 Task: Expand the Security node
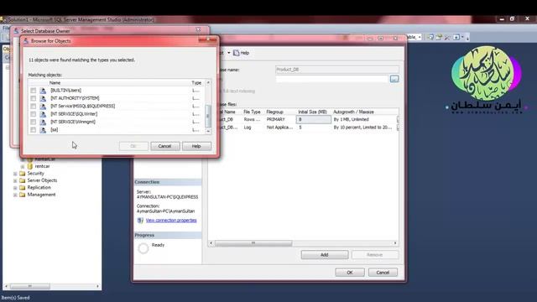(15, 174)
